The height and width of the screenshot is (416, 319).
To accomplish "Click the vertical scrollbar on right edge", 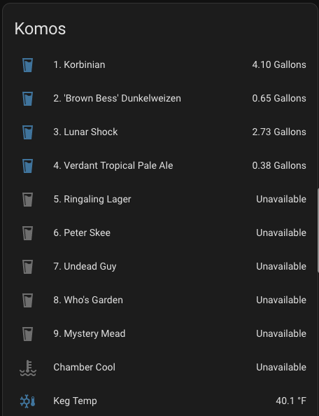I will (x=318, y=230).
